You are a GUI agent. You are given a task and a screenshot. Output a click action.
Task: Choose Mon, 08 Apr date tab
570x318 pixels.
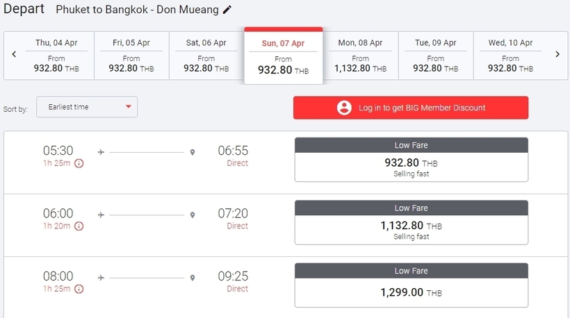pyautogui.click(x=360, y=56)
